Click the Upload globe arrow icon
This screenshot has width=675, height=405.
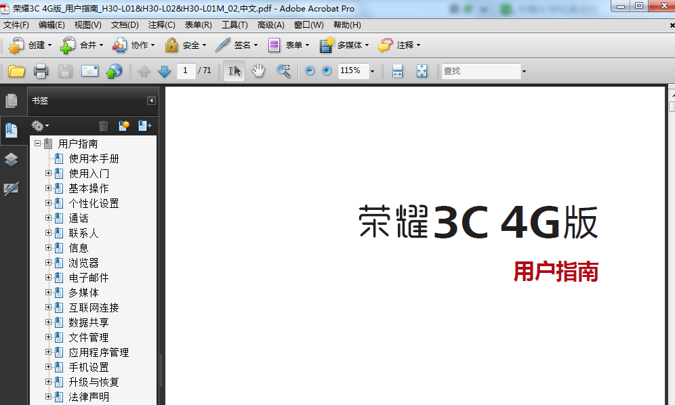(114, 71)
